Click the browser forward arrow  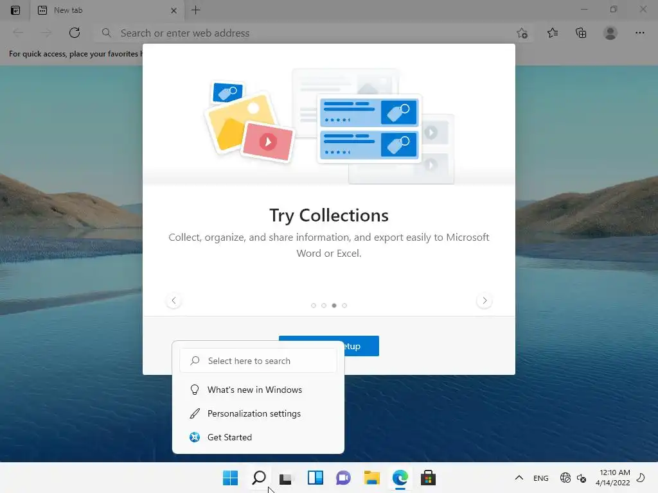46,33
